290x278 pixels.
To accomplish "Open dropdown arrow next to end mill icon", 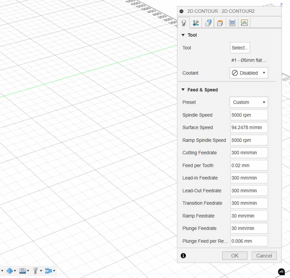I will (41, 271).
